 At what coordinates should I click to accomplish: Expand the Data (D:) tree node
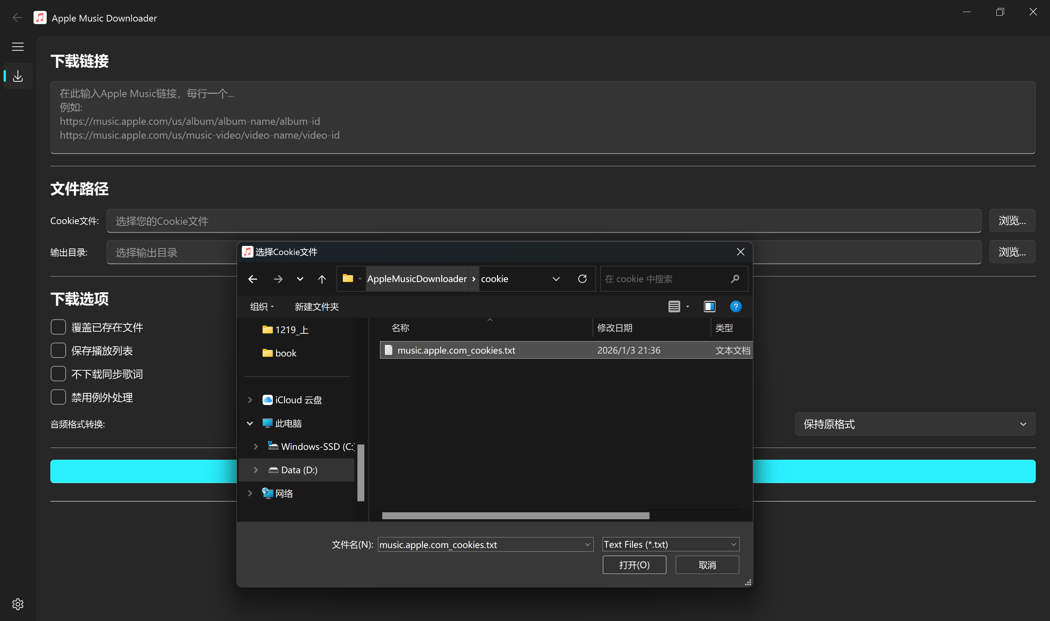click(256, 470)
